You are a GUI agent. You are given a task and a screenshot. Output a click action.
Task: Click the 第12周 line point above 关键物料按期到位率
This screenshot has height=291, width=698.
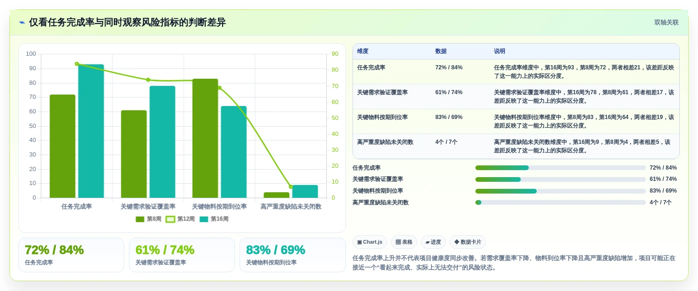219,88
